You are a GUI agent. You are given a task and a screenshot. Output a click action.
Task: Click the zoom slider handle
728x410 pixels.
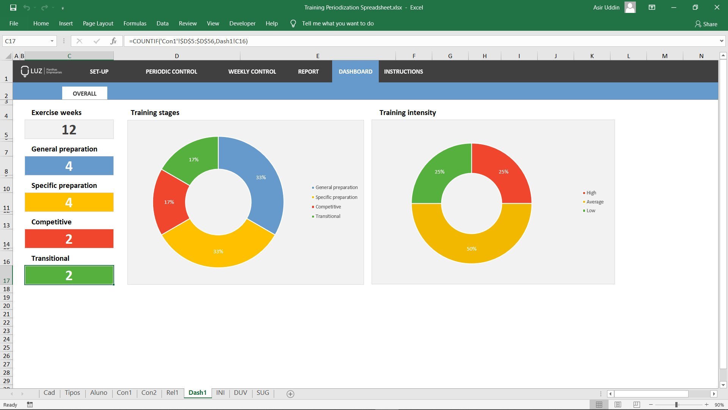(x=676, y=405)
